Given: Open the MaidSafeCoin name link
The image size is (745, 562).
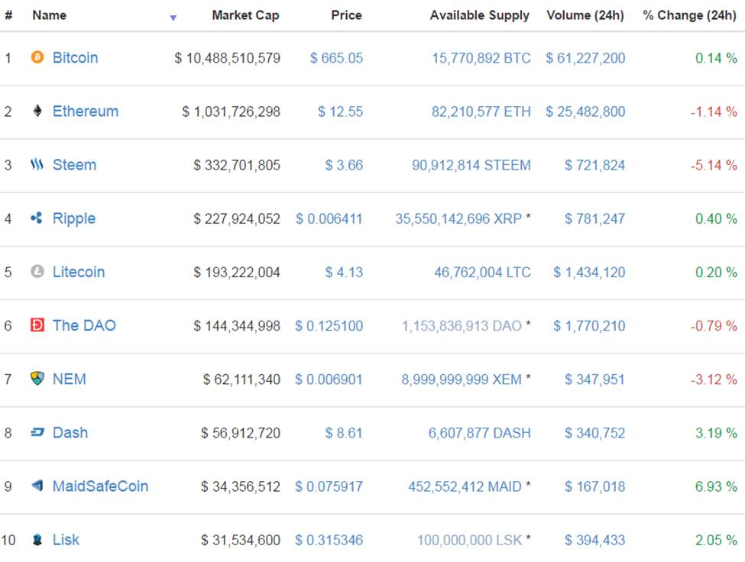Looking at the screenshot, I should 100,486.
